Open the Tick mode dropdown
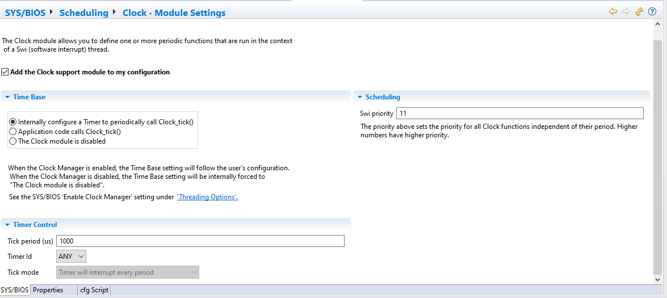 click(x=128, y=272)
